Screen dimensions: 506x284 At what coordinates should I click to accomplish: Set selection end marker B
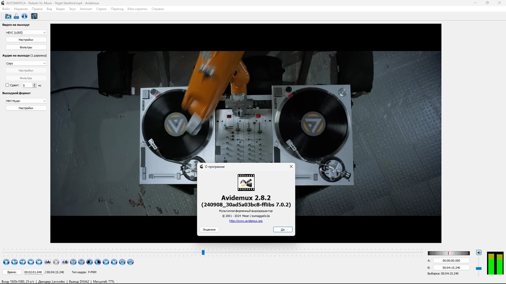coord(65,262)
